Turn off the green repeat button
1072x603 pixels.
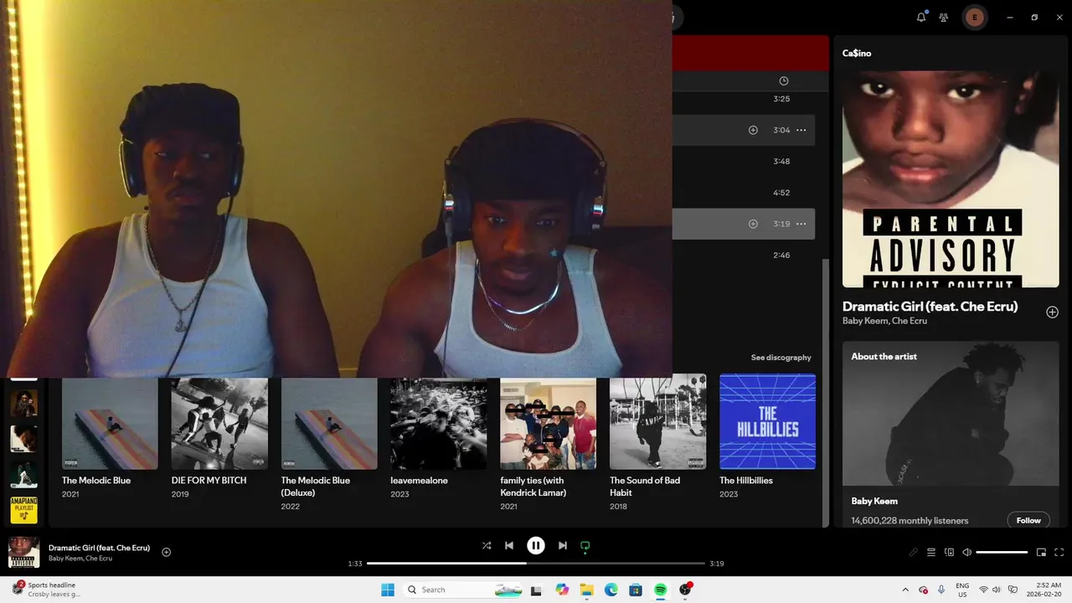click(x=585, y=545)
